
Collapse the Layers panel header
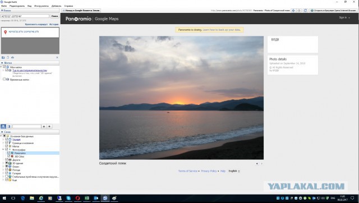(x=30, y=132)
